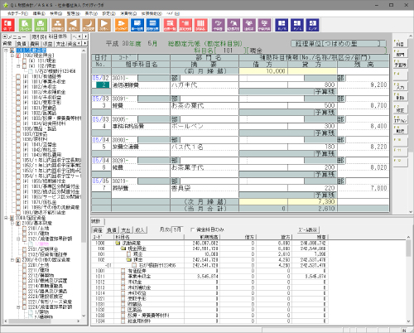Toggle the メニュー checkbox in left panel
The height and width of the screenshot is (333, 414).
(x=5, y=36)
